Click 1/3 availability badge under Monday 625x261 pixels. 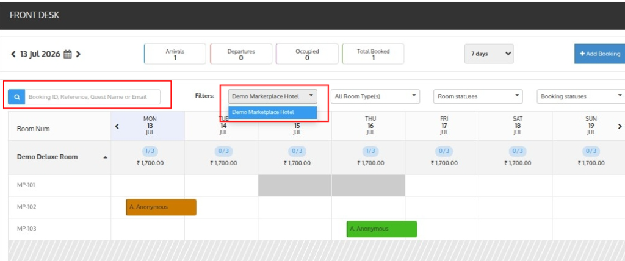[150, 151]
